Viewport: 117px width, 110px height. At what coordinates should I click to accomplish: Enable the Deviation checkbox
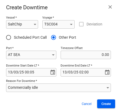pyautogui.click(x=81, y=24)
